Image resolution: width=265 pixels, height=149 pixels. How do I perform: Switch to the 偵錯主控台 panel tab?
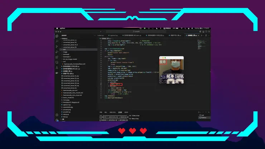[x=112, y=112]
